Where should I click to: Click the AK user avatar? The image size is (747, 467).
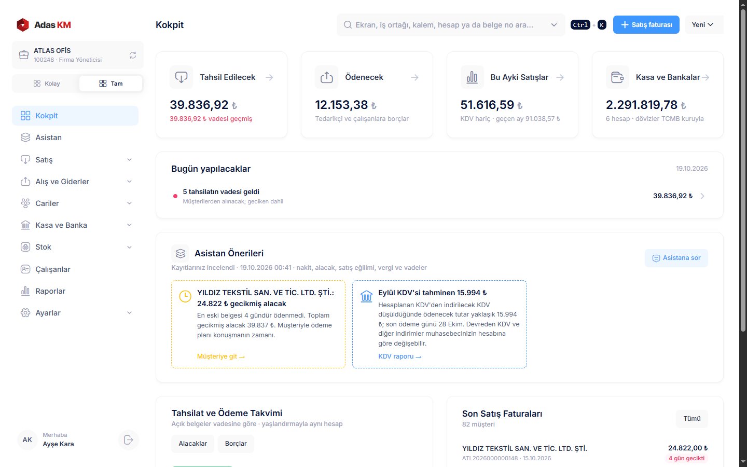pos(27,439)
